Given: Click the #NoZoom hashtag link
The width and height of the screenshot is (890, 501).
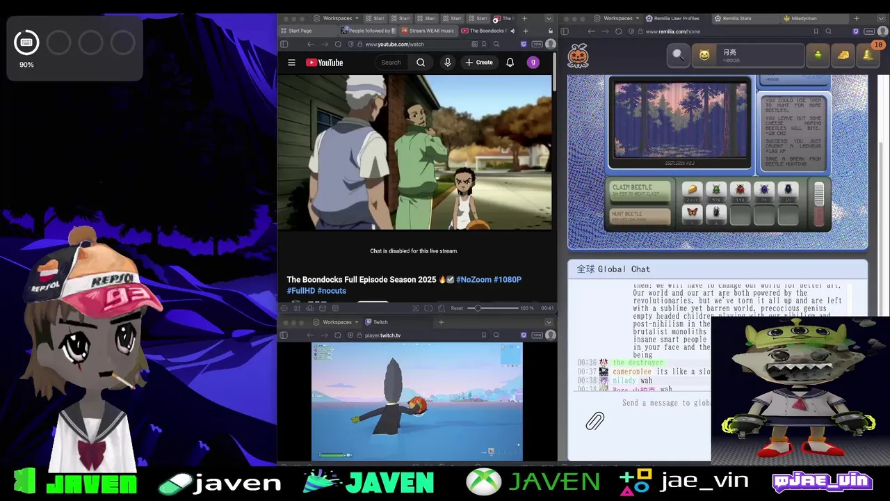Looking at the screenshot, I should pyautogui.click(x=474, y=280).
